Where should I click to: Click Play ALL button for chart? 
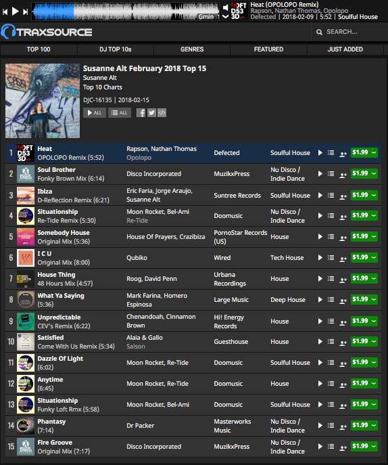[95, 112]
